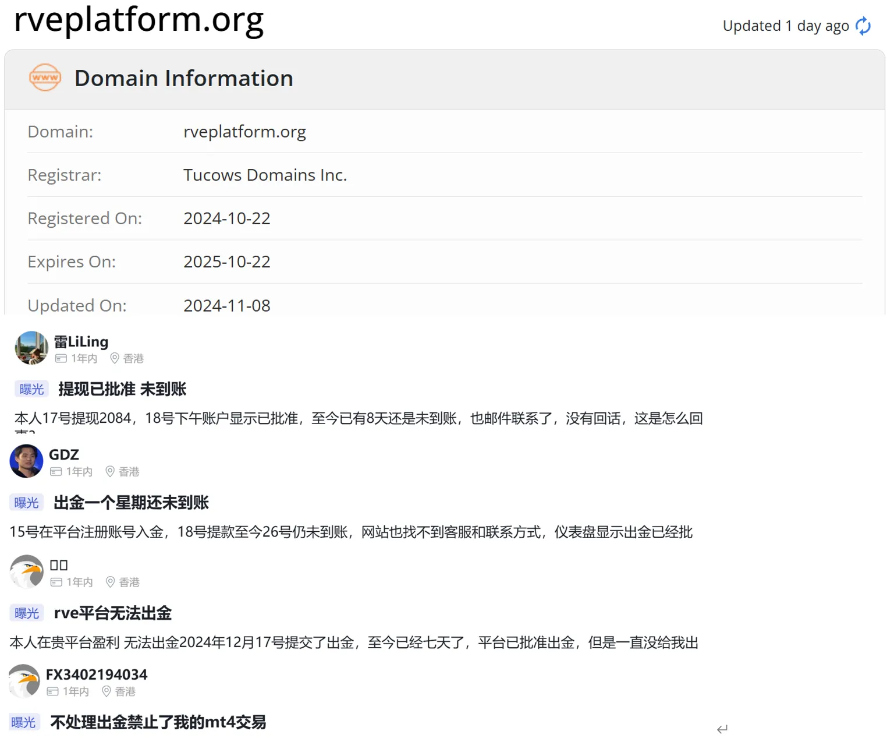887x738 pixels.
Task: Open 雷LiLing's profile avatar
Action: click(x=31, y=348)
